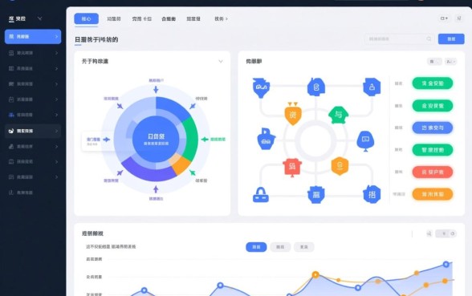This screenshot has height=296, width=472.
Task: Click the blue data point at the chart's right end
Action: tap(446, 265)
